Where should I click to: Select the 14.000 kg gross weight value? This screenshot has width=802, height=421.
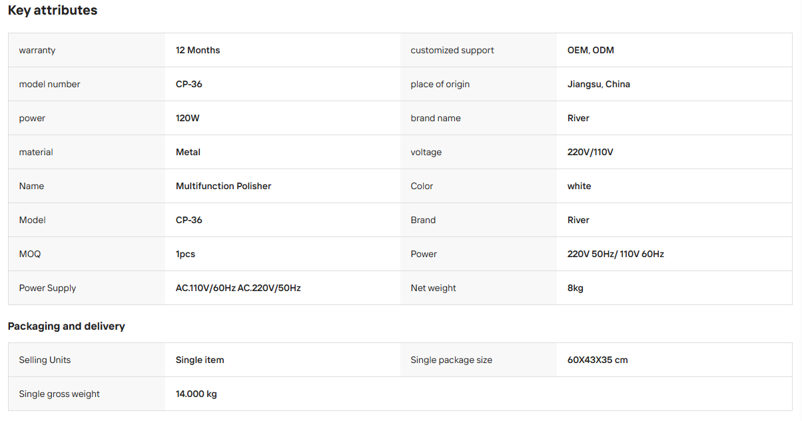(x=197, y=394)
